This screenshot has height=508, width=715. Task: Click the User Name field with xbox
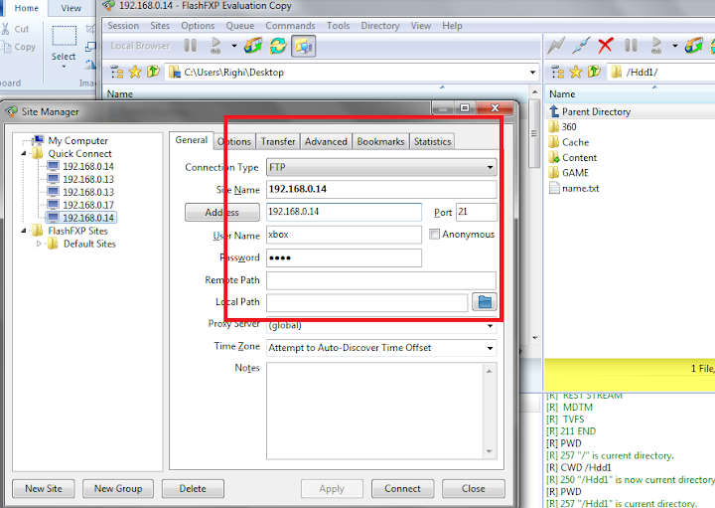(344, 235)
